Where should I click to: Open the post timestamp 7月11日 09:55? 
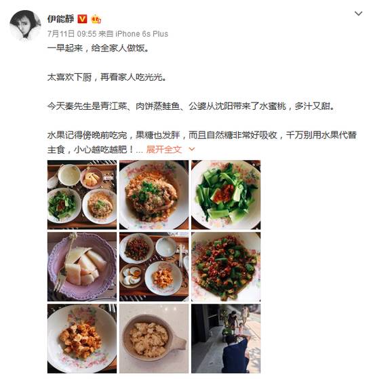(x=72, y=34)
